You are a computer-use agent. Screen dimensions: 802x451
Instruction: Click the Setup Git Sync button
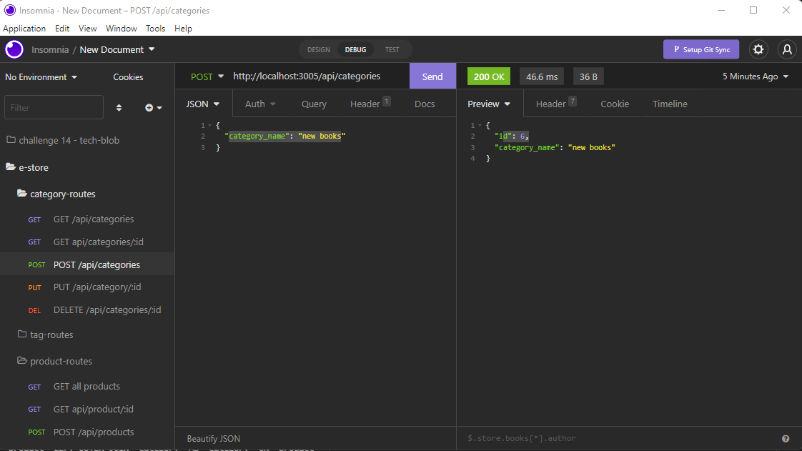click(700, 49)
